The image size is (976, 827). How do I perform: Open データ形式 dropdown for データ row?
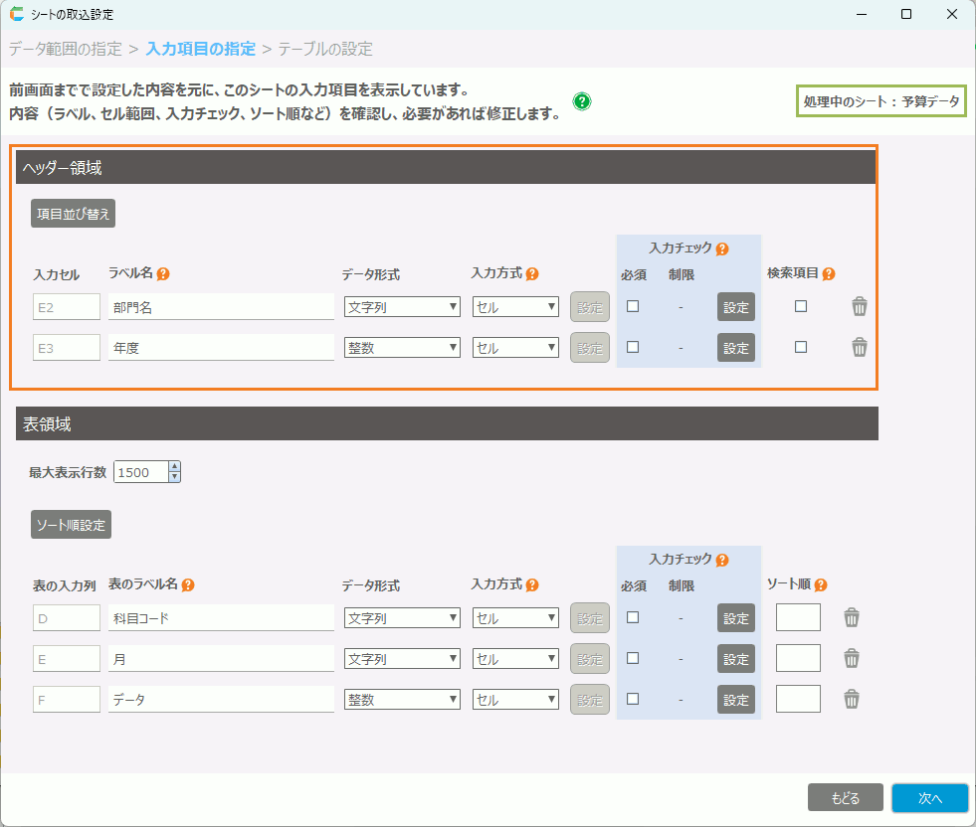tap(402, 700)
